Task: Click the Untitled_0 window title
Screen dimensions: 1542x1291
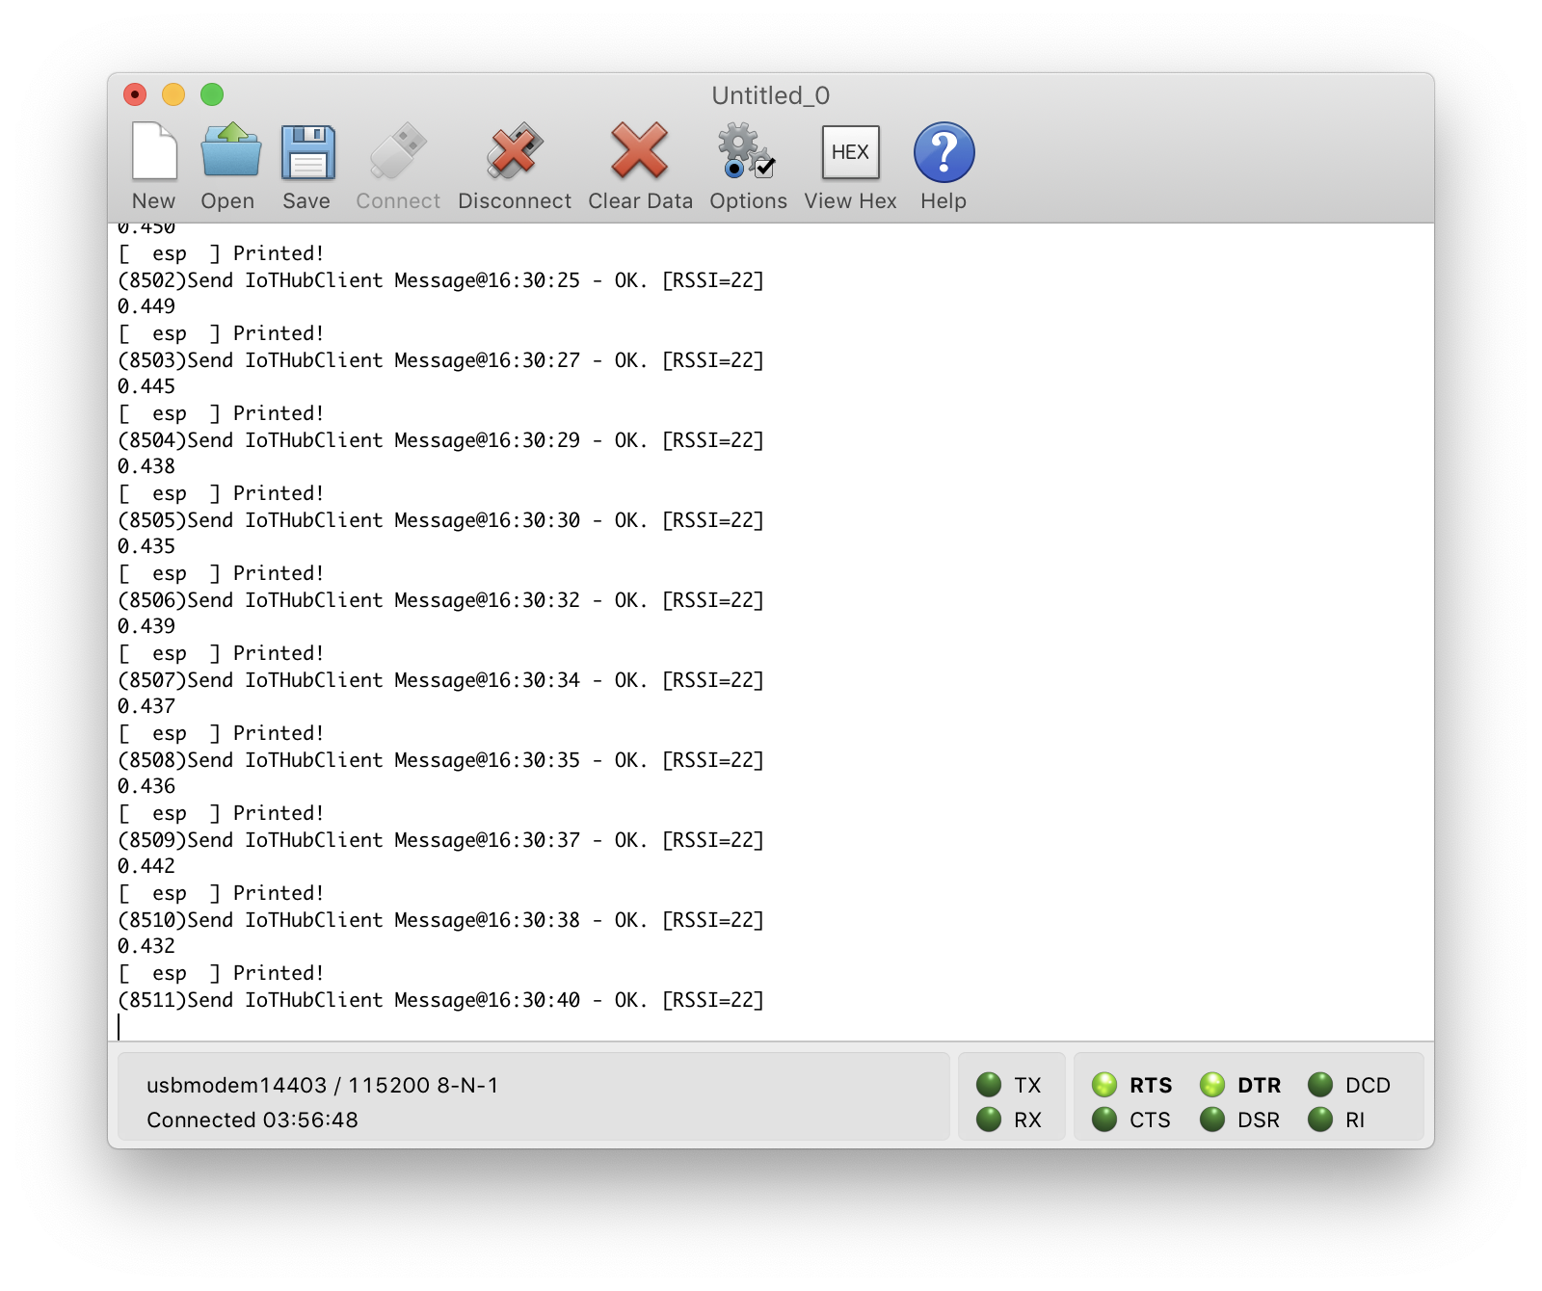Action: pyautogui.click(x=771, y=95)
